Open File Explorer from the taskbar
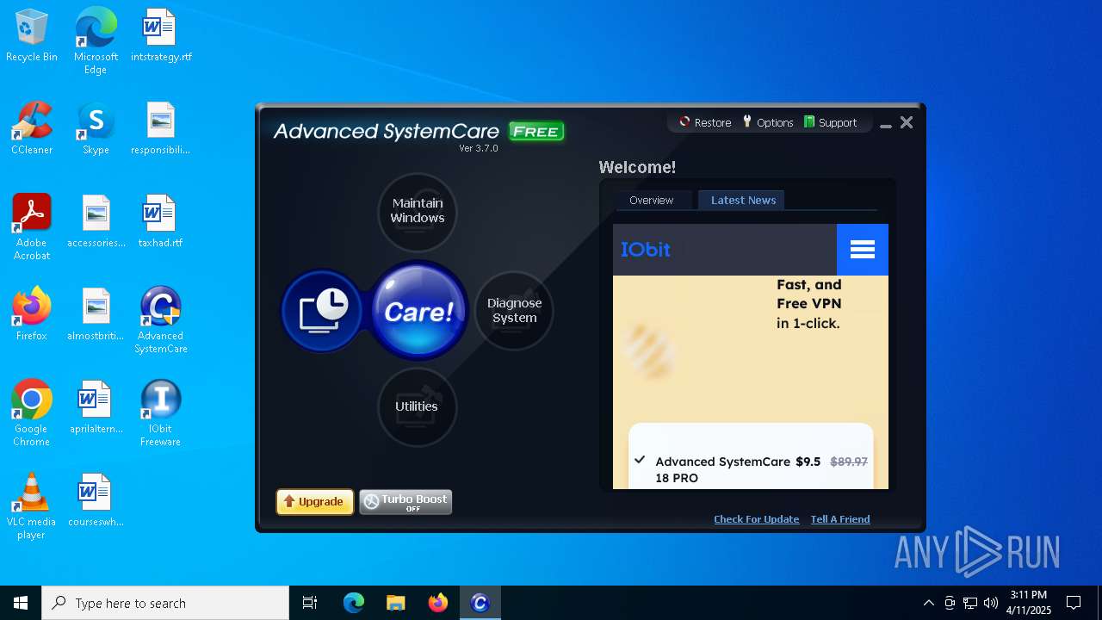Screen dimensions: 1102x620 coord(396,603)
